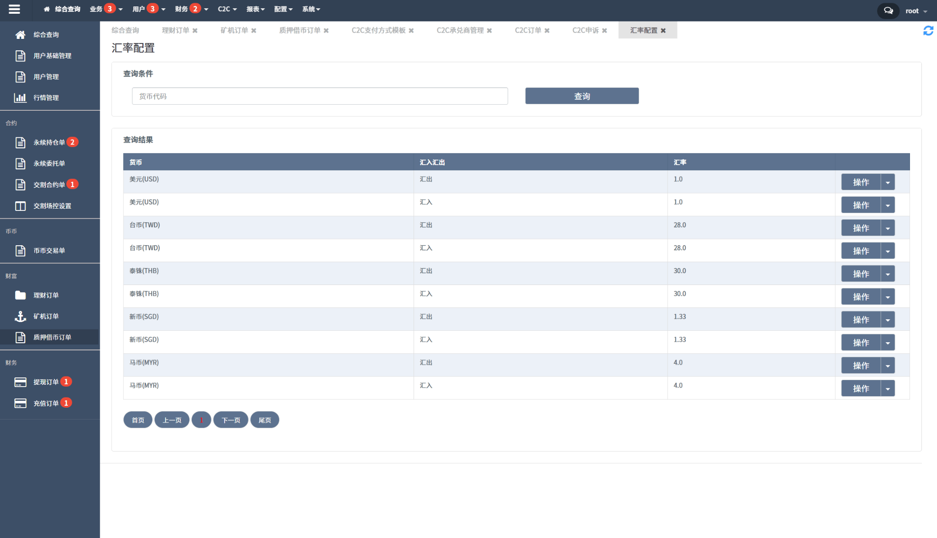Expand 操作 arrow for 台币(TWD) 汇入 row

point(888,251)
